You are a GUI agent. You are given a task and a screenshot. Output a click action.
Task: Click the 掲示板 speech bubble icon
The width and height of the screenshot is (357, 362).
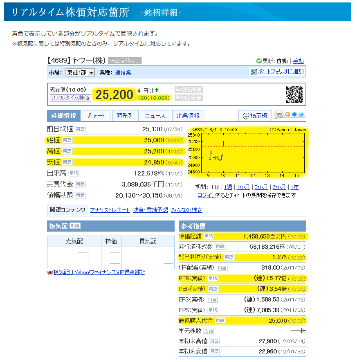[246, 116]
